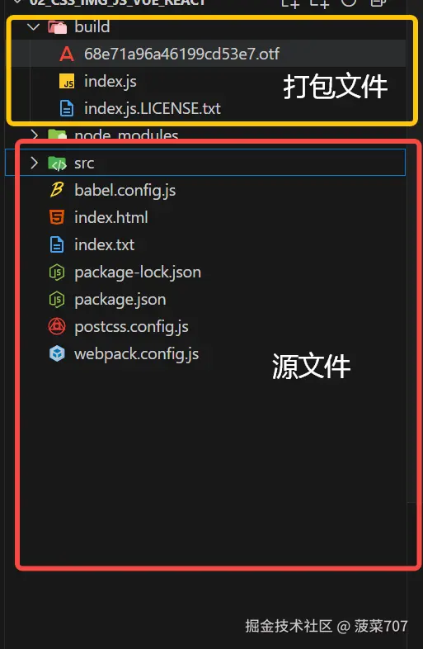Click the PostCSS icon beside postcss.config.js
This screenshot has width=423, height=649.
coord(57,327)
